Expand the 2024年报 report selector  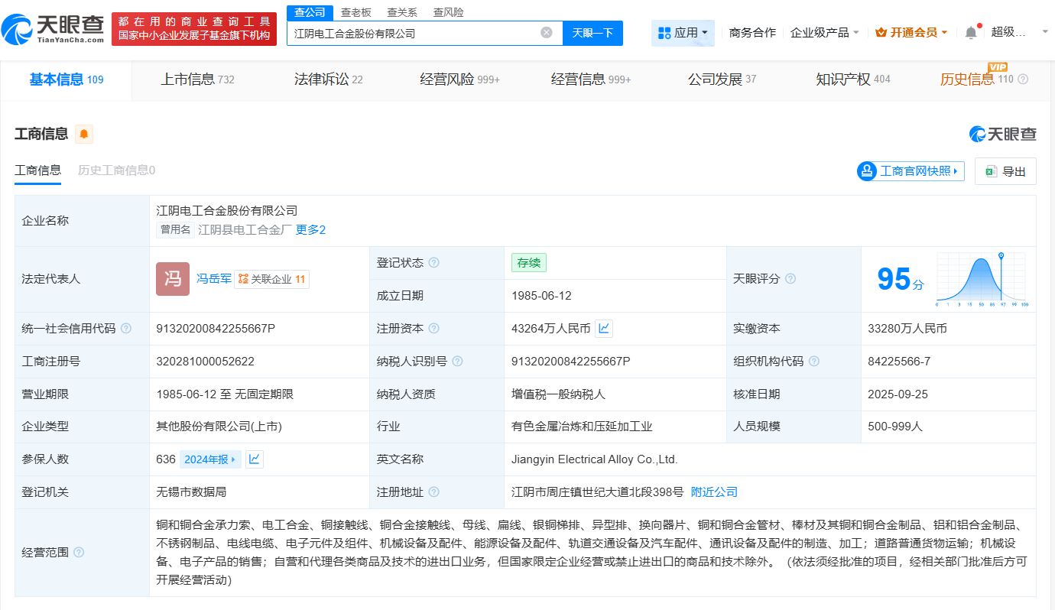click(210, 459)
